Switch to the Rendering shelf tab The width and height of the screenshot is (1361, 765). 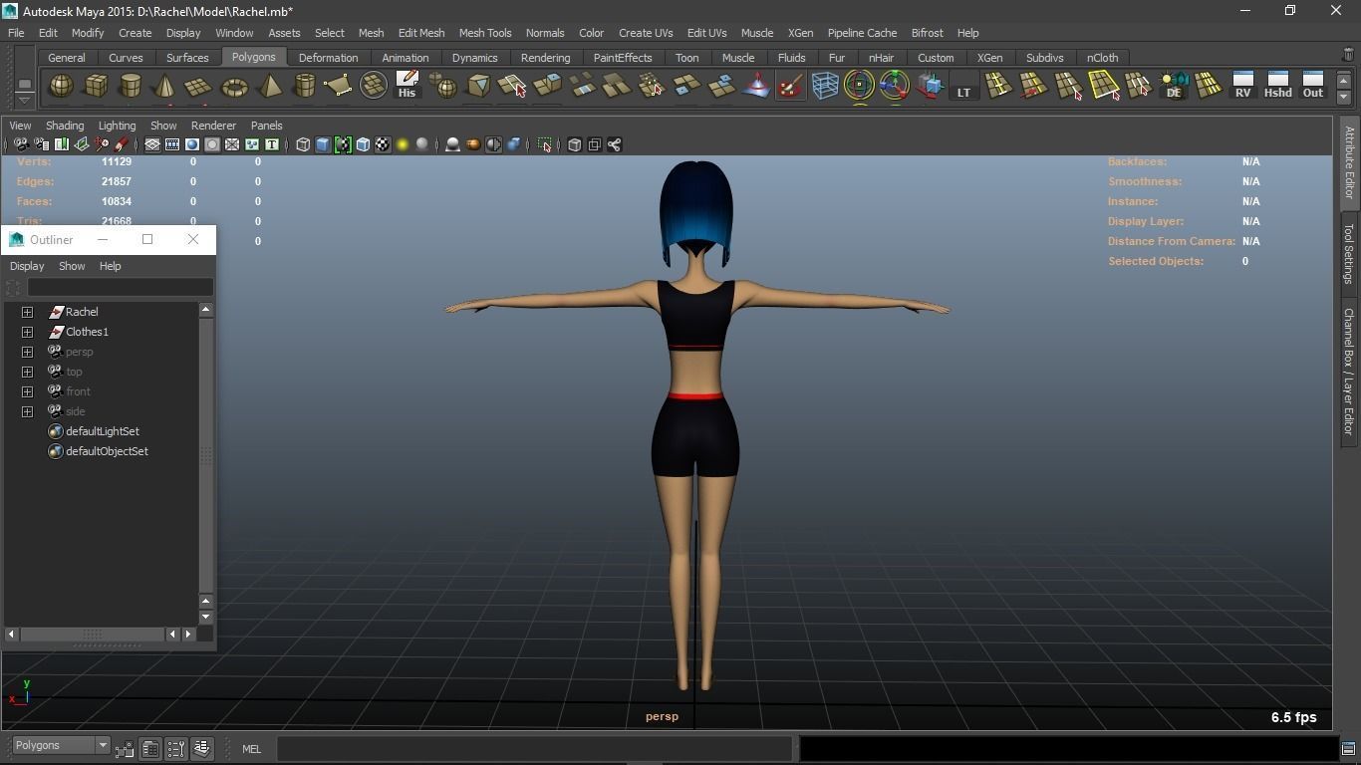(546, 58)
